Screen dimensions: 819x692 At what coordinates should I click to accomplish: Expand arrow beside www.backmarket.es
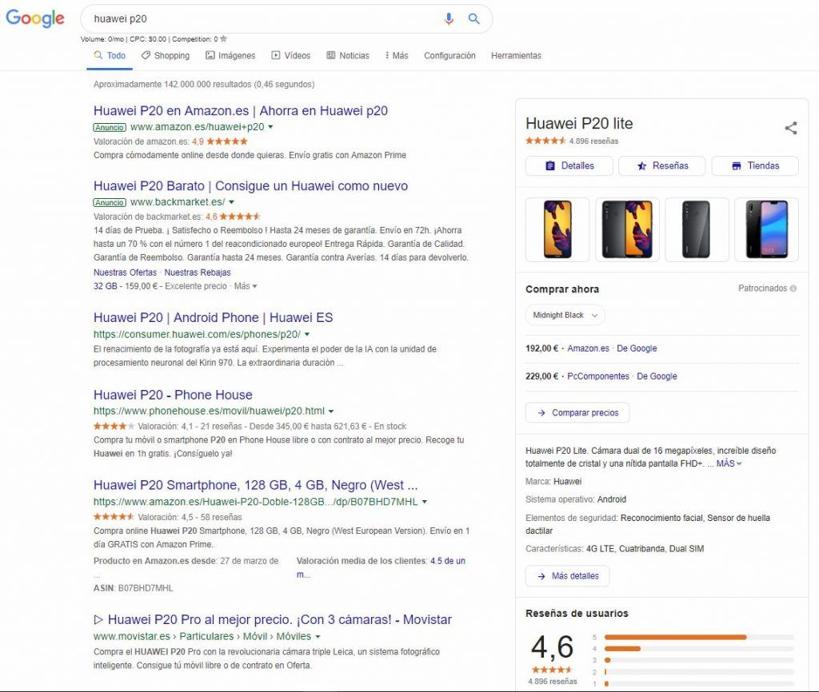point(231,202)
